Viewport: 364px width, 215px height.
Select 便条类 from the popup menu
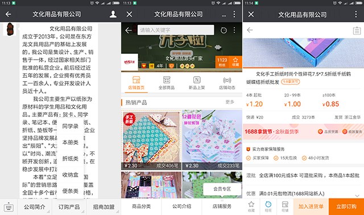(71, 191)
